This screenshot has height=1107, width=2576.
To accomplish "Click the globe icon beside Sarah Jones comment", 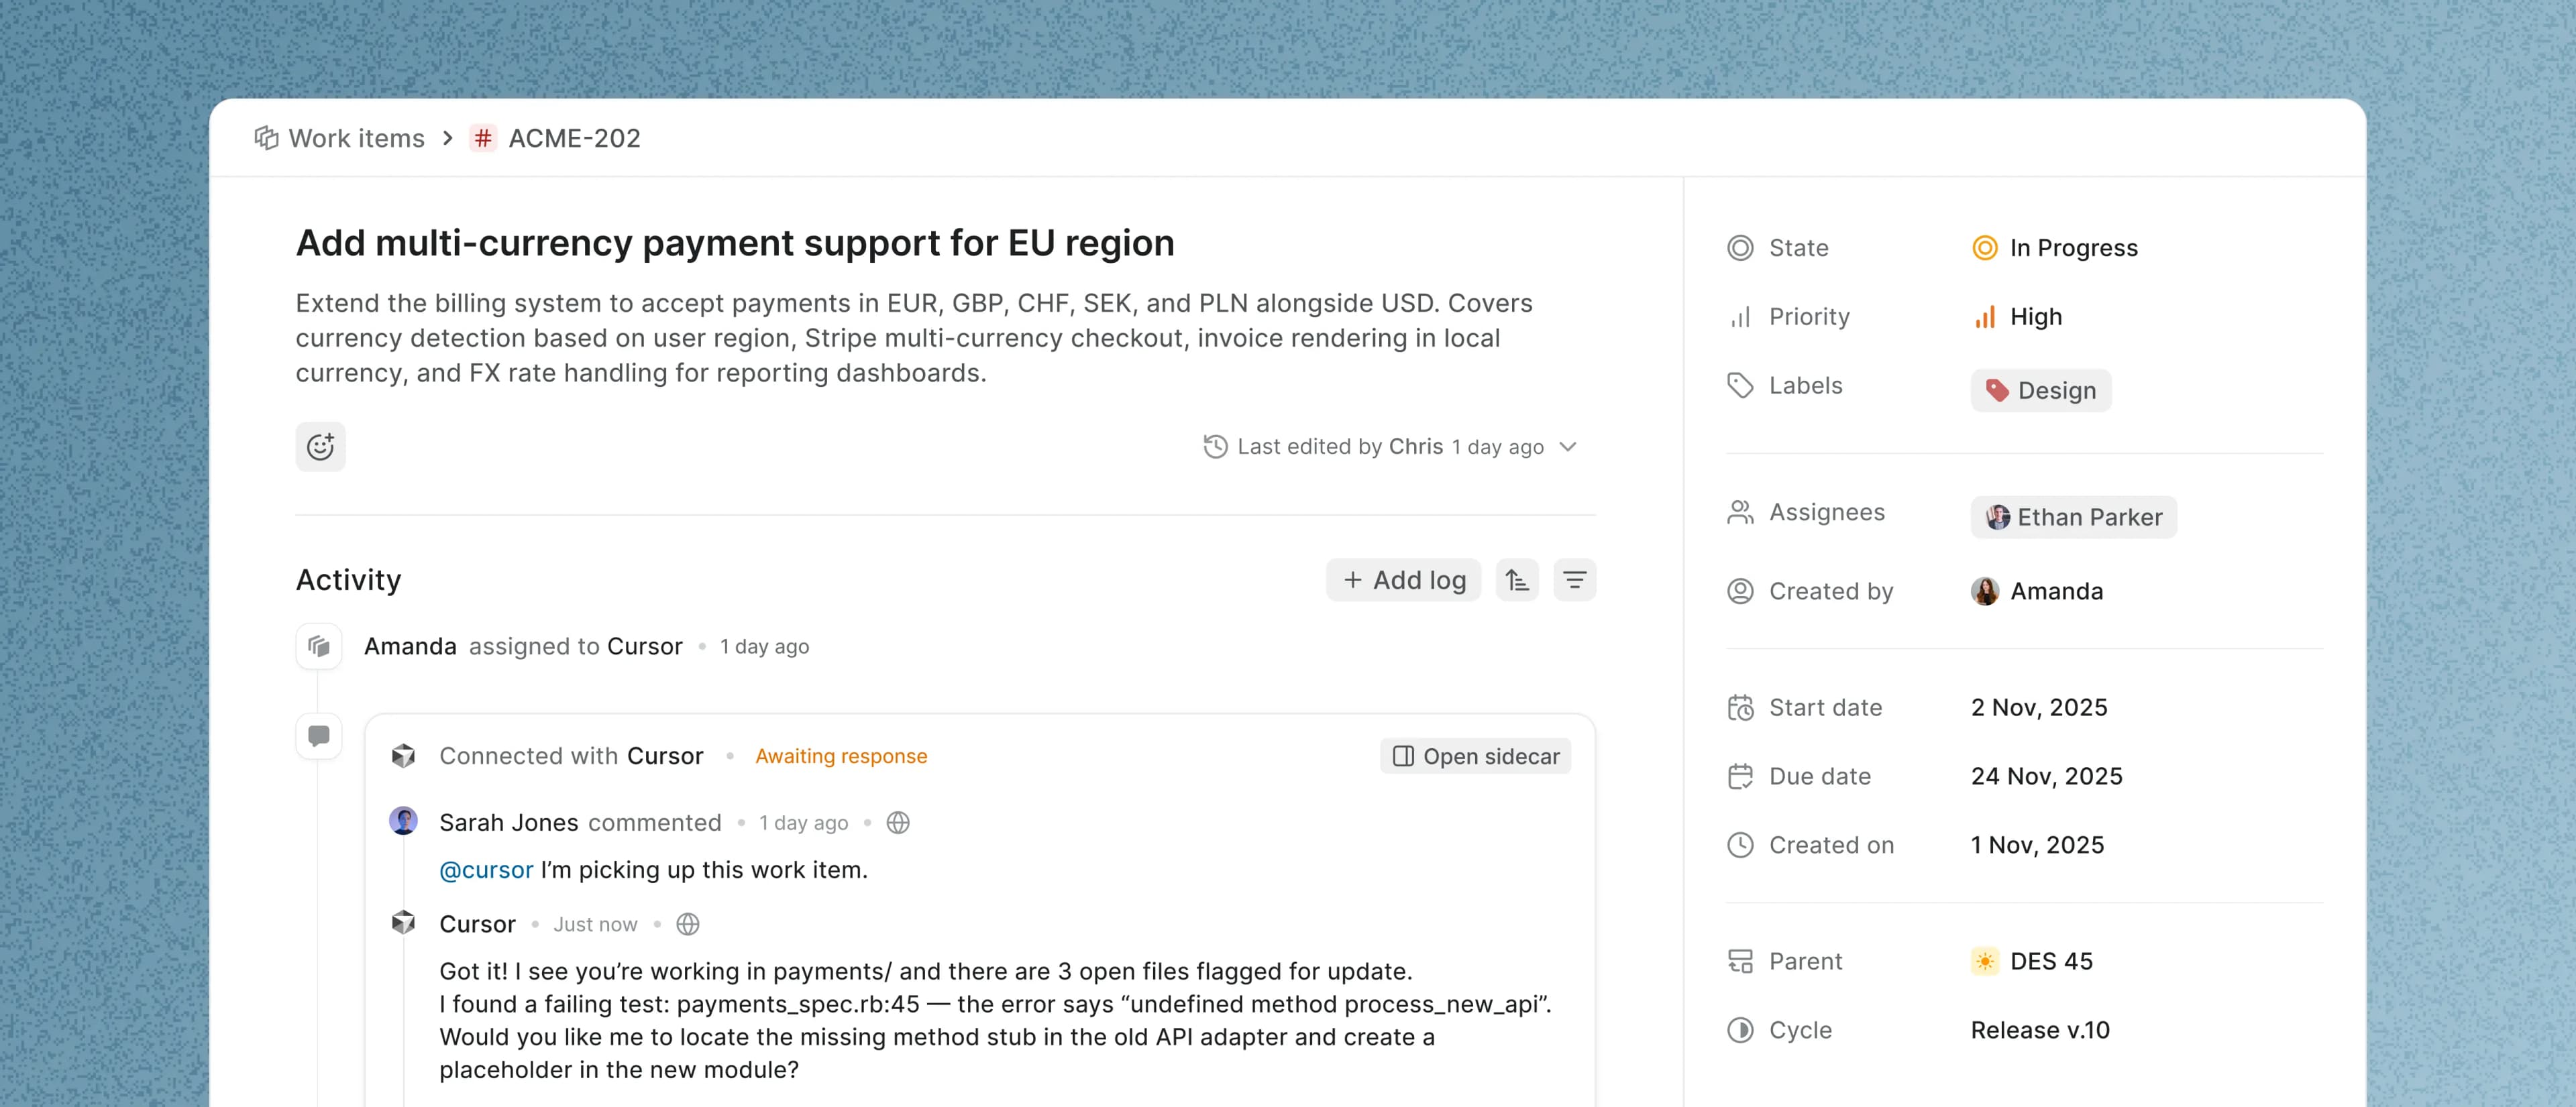I will 898,823.
